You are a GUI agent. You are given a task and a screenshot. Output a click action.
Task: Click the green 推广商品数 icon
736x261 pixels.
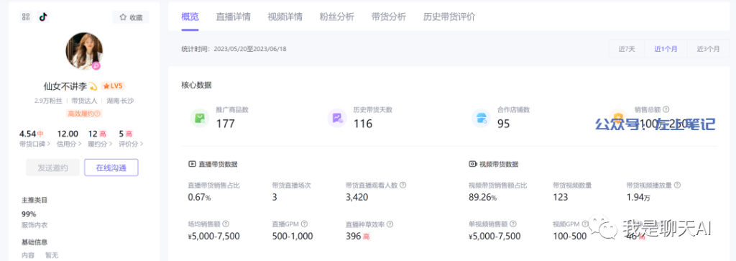pos(200,118)
